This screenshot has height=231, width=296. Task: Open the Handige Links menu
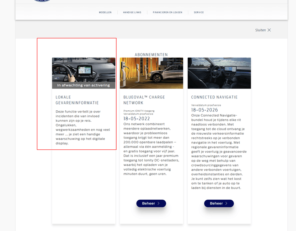click(x=132, y=13)
